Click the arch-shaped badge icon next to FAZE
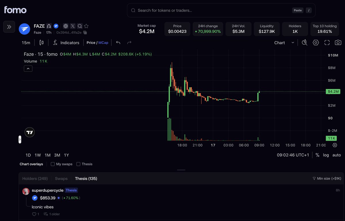This screenshot has height=221, width=345. [x=49, y=26]
